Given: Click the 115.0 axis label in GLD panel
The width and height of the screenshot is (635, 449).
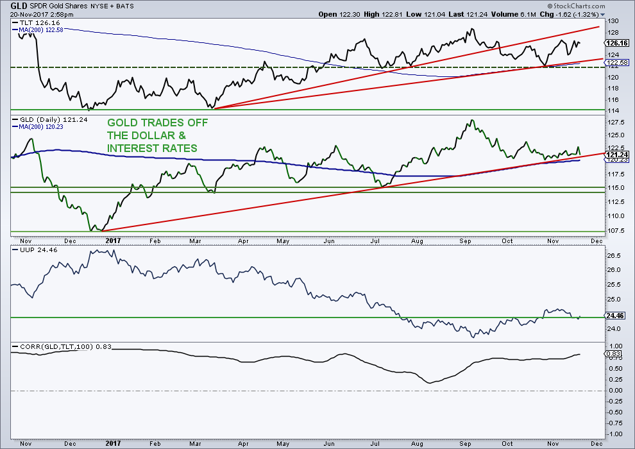Looking at the screenshot, I should coord(616,188).
